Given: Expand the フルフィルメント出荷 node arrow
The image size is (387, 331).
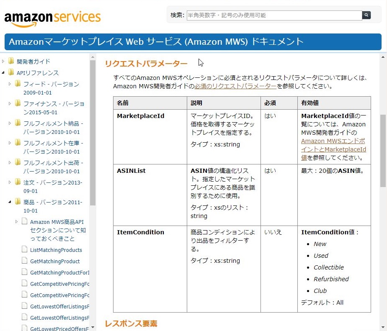Looking at the screenshot, I should click(x=10, y=162).
